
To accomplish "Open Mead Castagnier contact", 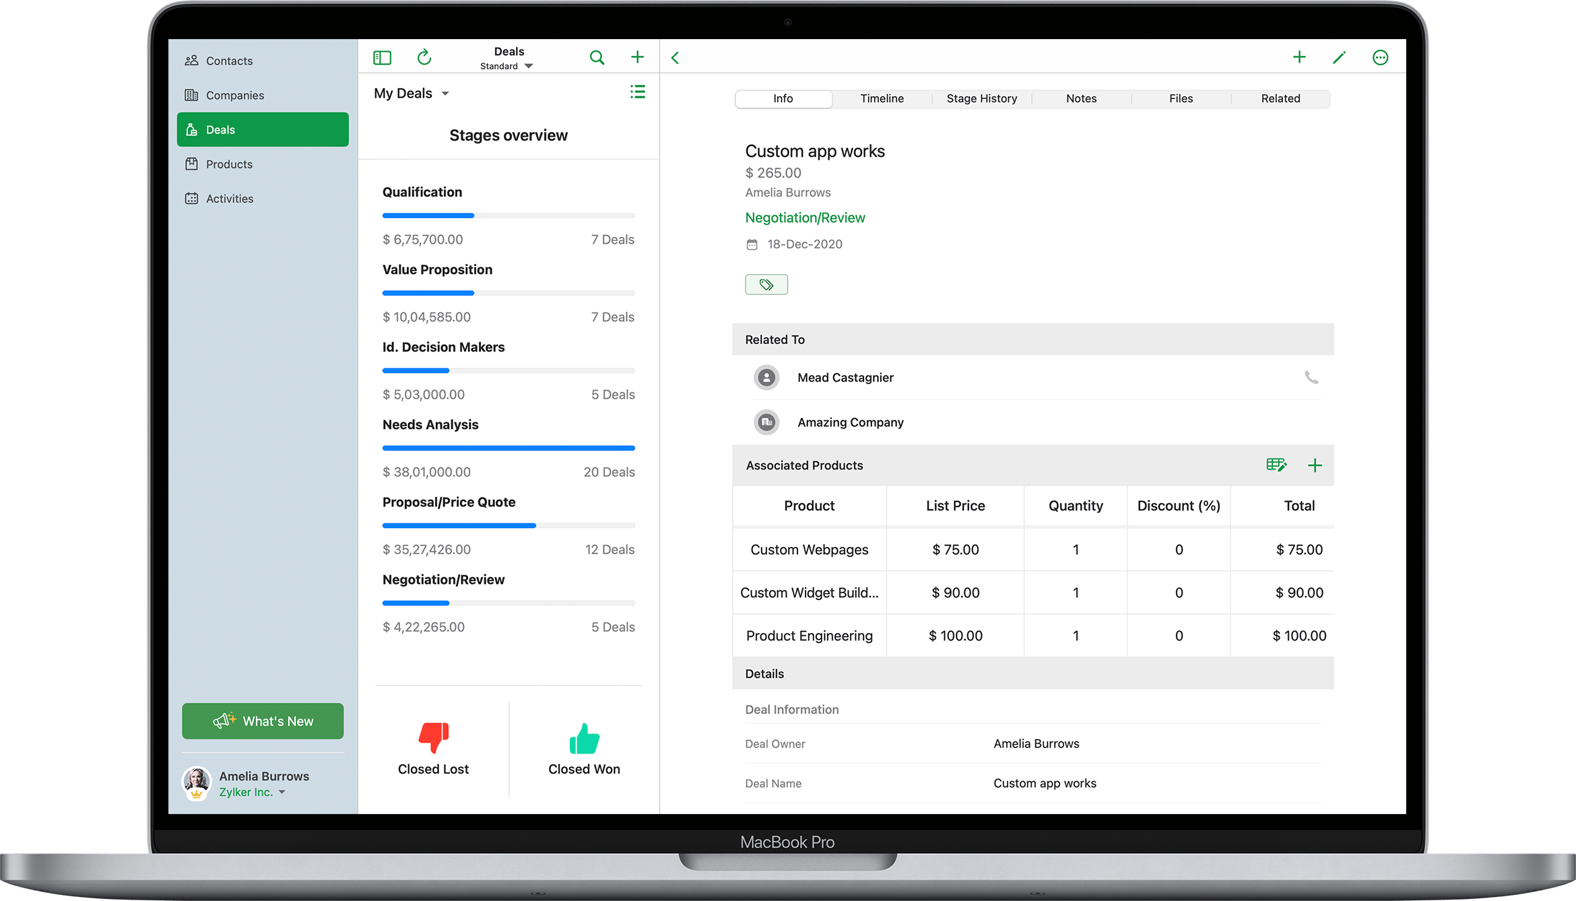I will click(x=845, y=378).
